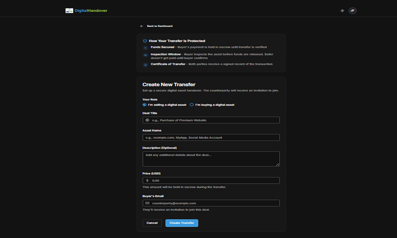
Task: Open the JF user avatar menu
Action: 353,10
